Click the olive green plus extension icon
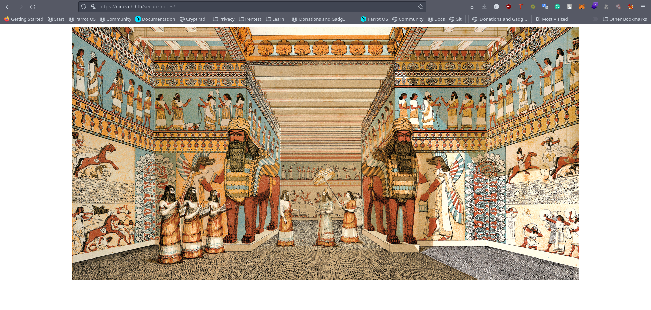The width and height of the screenshot is (651, 310). 533,7
